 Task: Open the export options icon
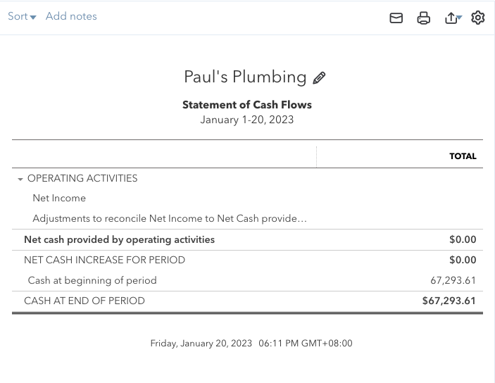(x=451, y=18)
